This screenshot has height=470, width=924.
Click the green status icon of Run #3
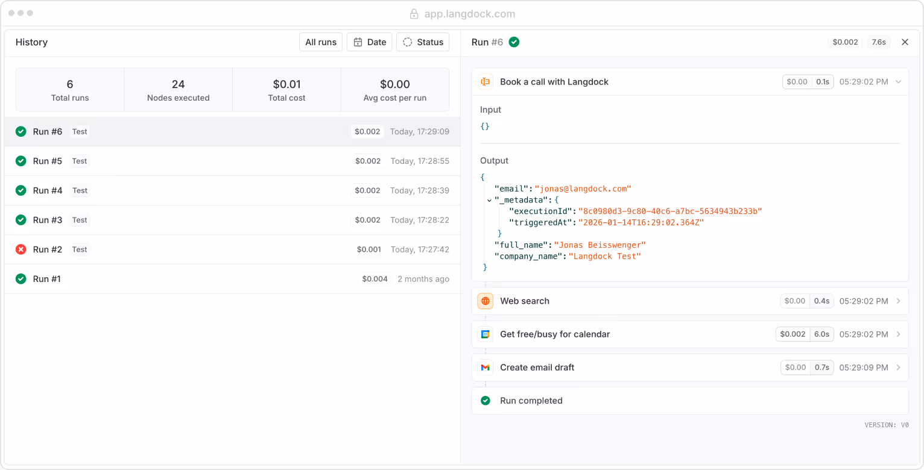pos(21,220)
